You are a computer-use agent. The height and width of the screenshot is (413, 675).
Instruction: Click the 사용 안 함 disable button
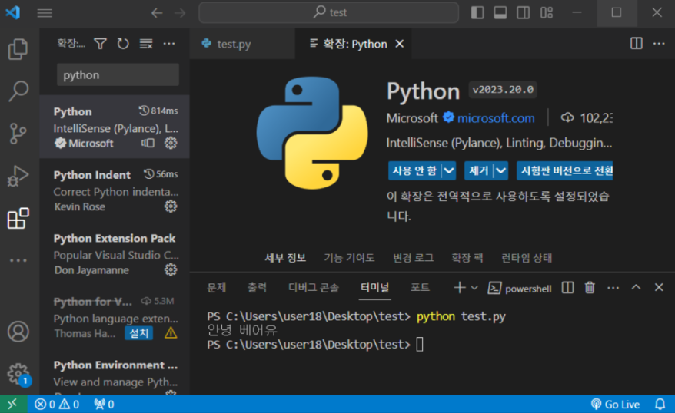pyautogui.click(x=415, y=170)
